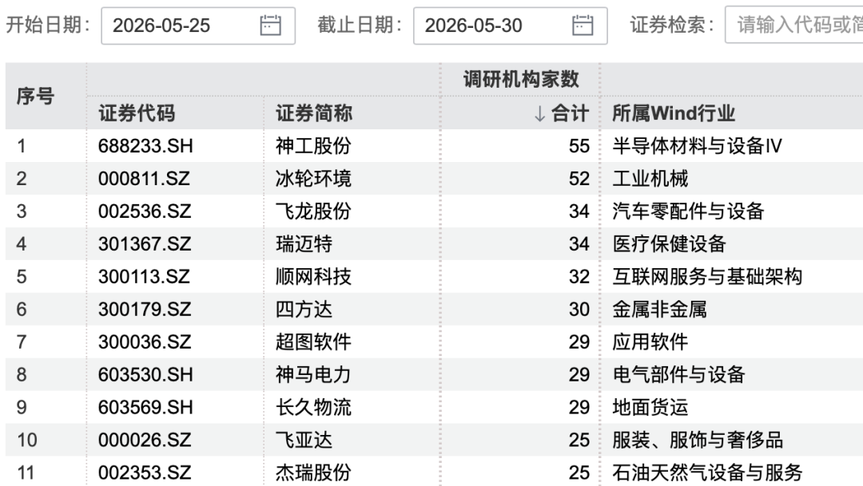Click stock name 冰轮环境
This screenshot has height=486, width=863.
point(313,179)
